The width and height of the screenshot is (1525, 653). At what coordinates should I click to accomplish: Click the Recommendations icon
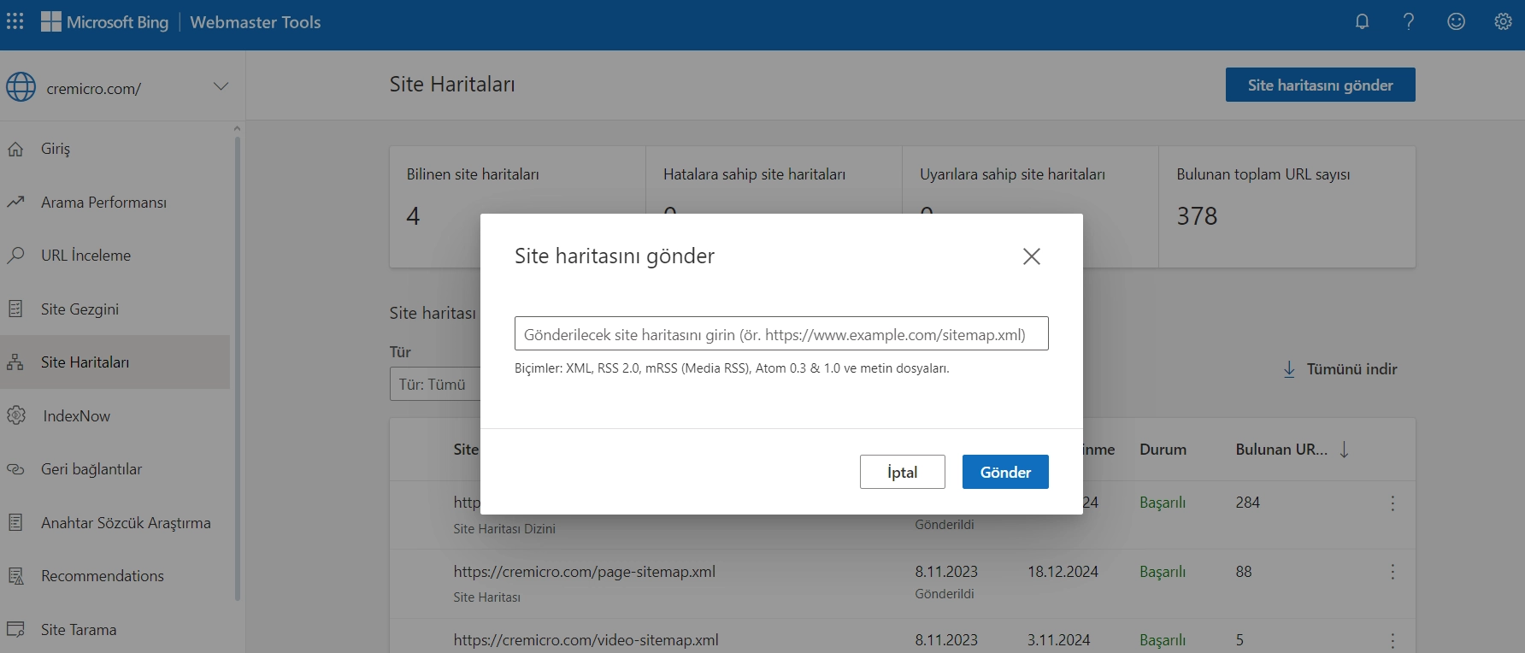15,576
